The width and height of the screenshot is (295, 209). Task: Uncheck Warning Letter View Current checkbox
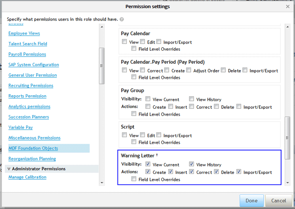pos(148,164)
